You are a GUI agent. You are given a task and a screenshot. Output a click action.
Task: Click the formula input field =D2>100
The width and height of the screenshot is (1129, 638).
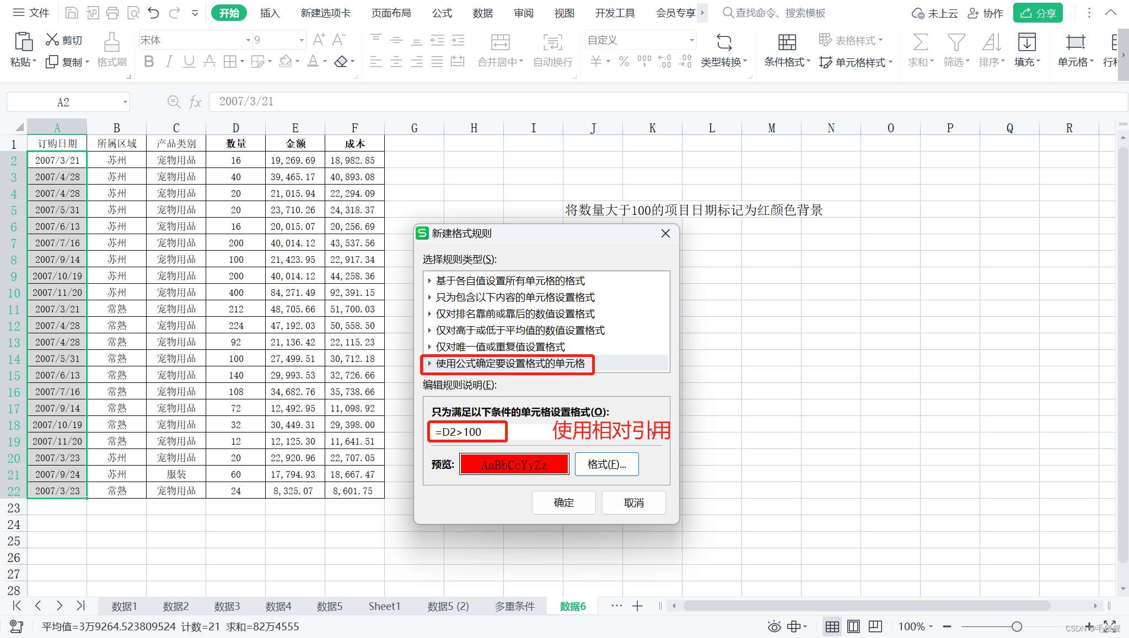[467, 431]
